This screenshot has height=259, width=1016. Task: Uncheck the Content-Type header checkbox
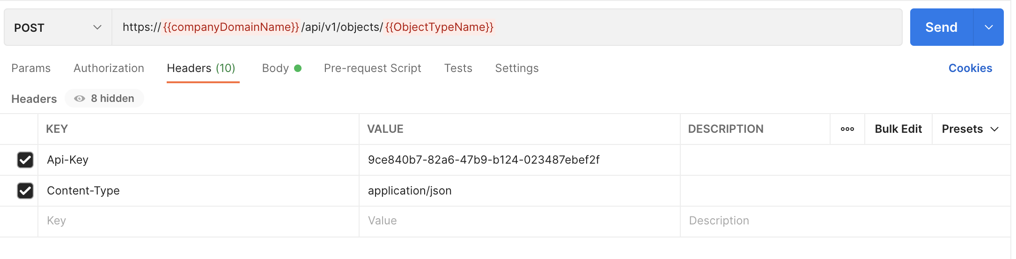click(25, 191)
